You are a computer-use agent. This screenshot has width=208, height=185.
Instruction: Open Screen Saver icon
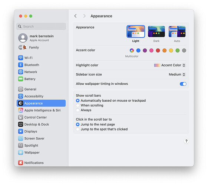[20, 138]
